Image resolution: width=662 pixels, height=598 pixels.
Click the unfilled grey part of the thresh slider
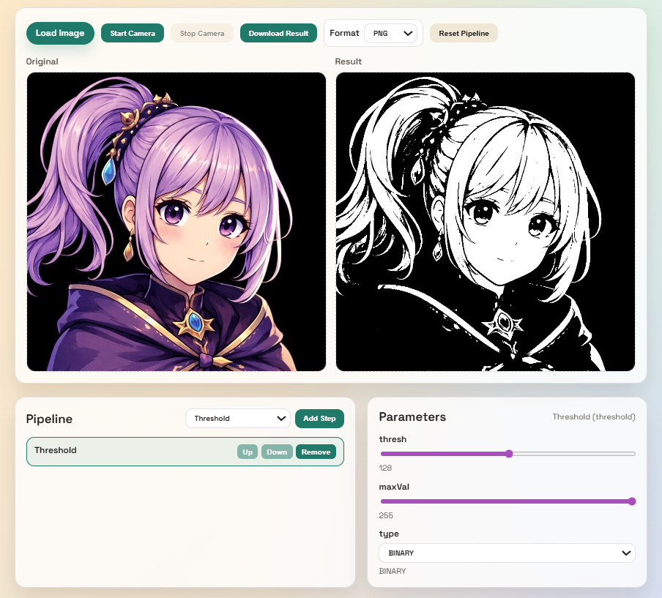[x=571, y=454]
